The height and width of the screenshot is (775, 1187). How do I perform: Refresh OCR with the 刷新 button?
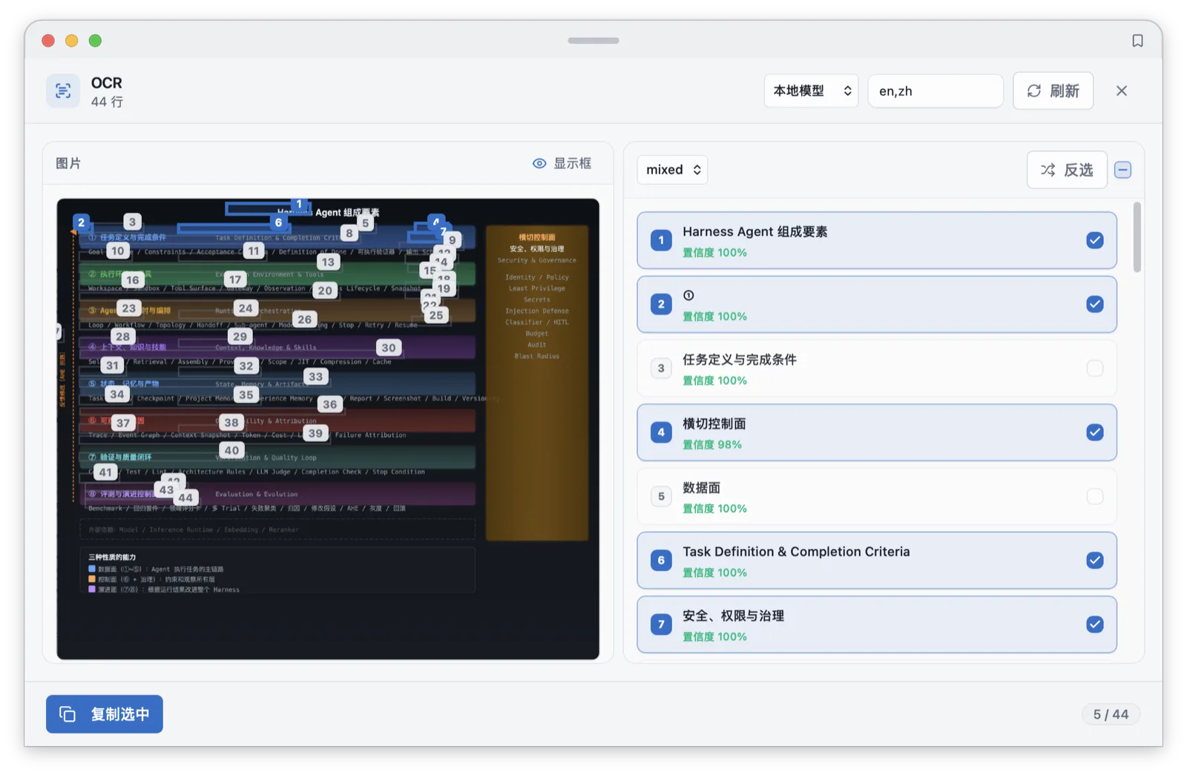(x=1053, y=90)
